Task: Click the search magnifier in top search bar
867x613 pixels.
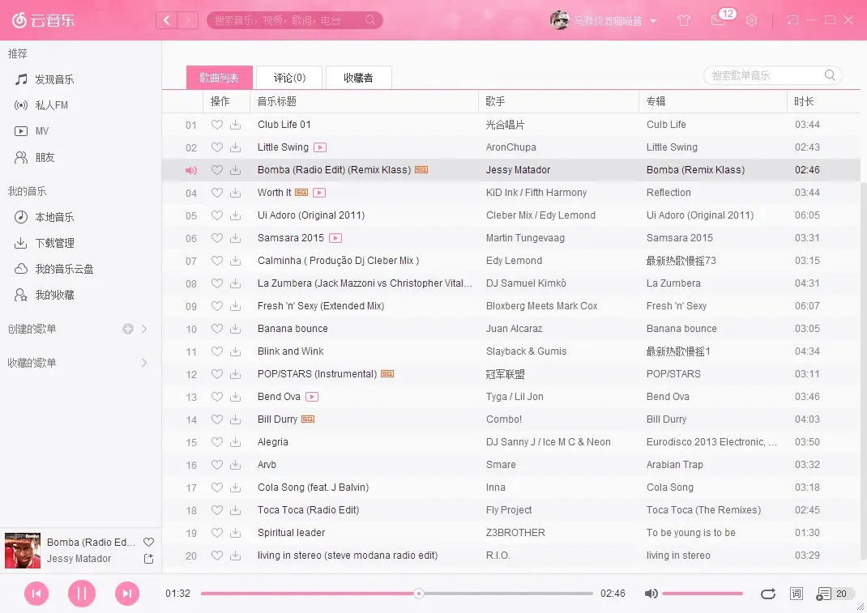Action: 370,20
